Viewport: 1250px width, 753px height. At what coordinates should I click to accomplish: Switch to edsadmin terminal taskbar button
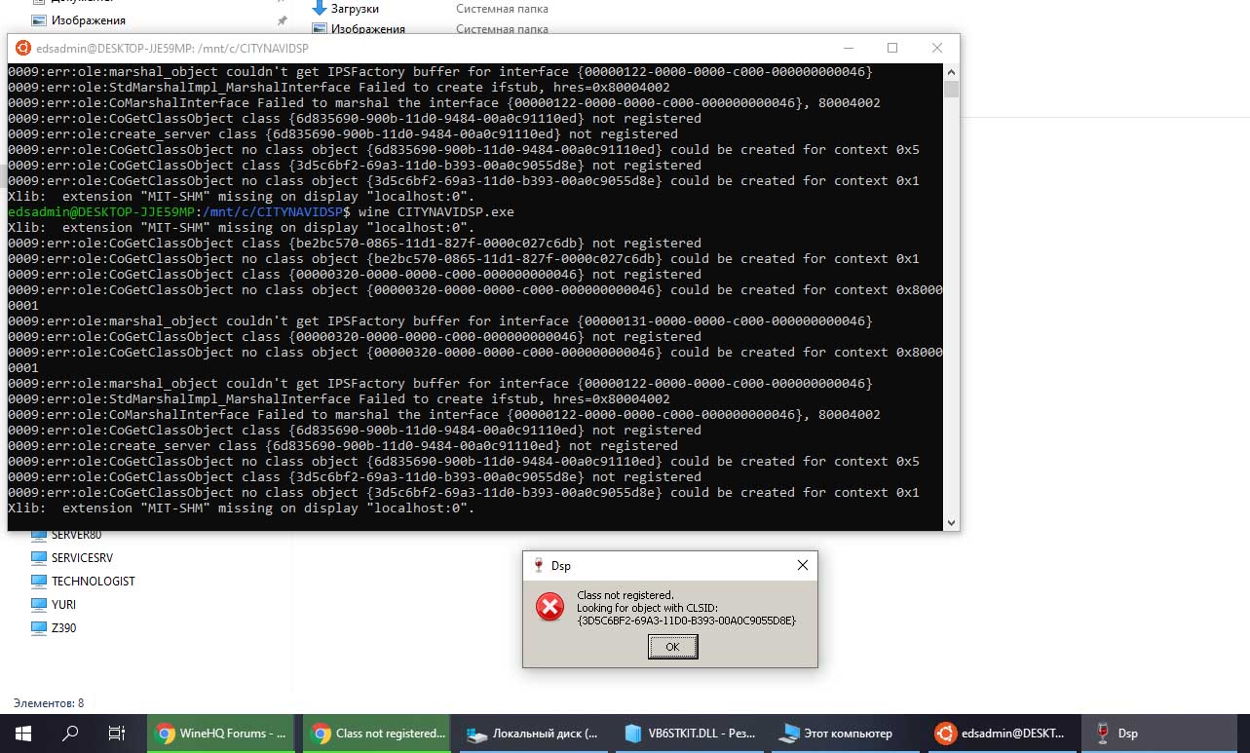click(1003, 734)
